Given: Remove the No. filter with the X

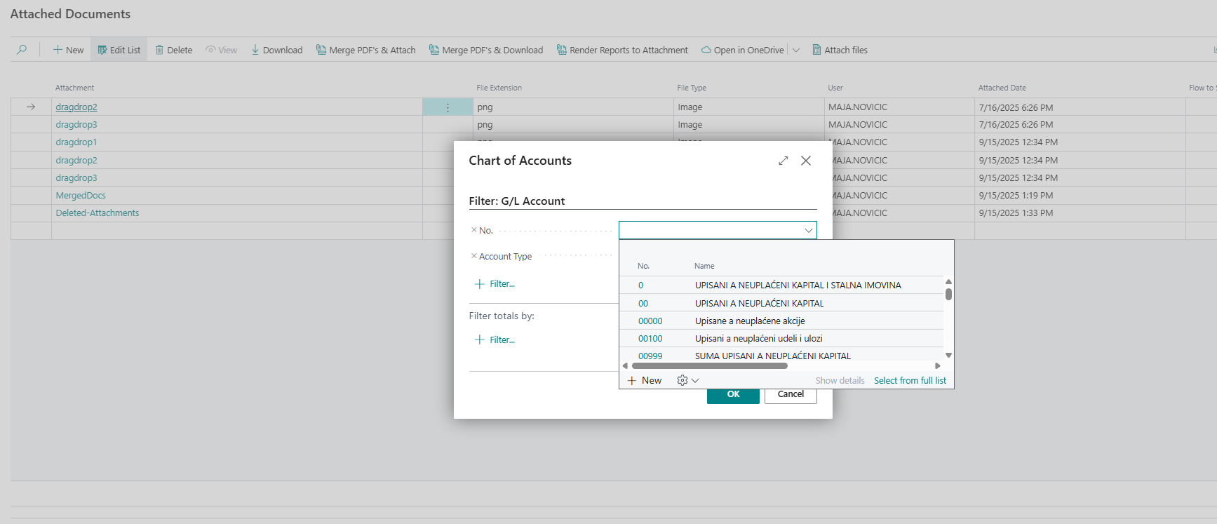Looking at the screenshot, I should point(474,230).
